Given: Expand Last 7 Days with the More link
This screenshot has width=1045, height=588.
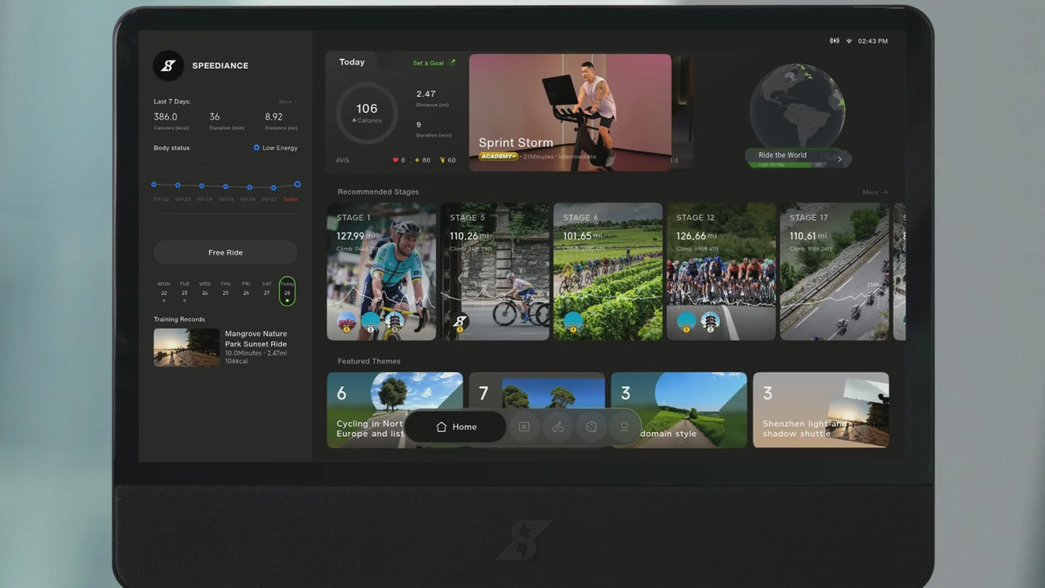Looking at the screenshot, I should 287,102.
